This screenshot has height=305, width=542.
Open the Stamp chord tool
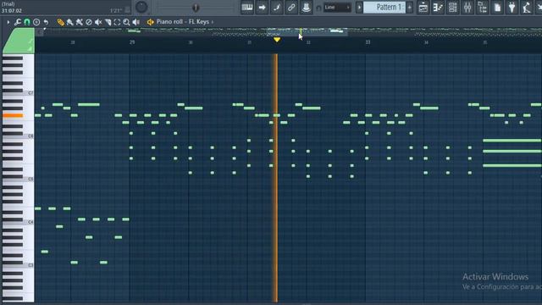pyautogui.click(x=36, y=22)
